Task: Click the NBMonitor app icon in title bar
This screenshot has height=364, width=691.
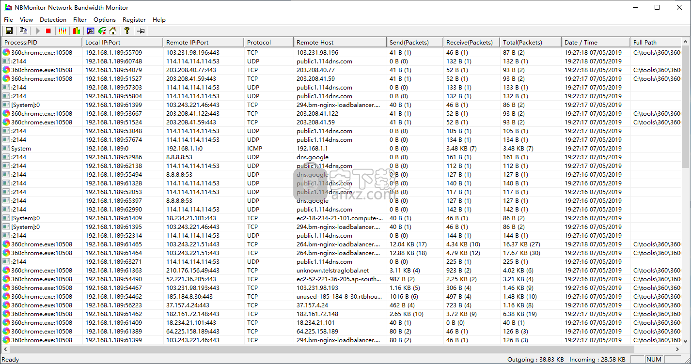Action: 7,7
